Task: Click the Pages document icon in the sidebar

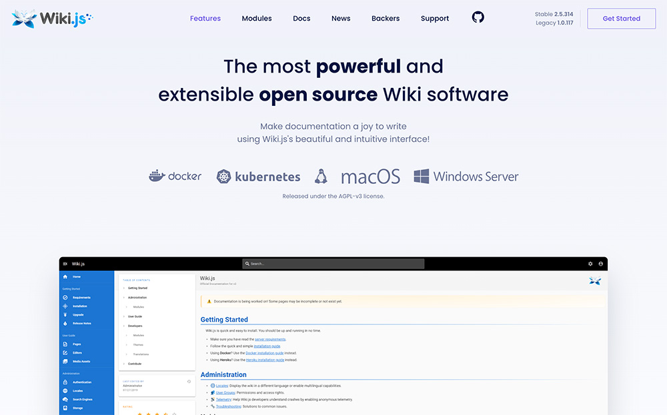Action: [65, 344]
